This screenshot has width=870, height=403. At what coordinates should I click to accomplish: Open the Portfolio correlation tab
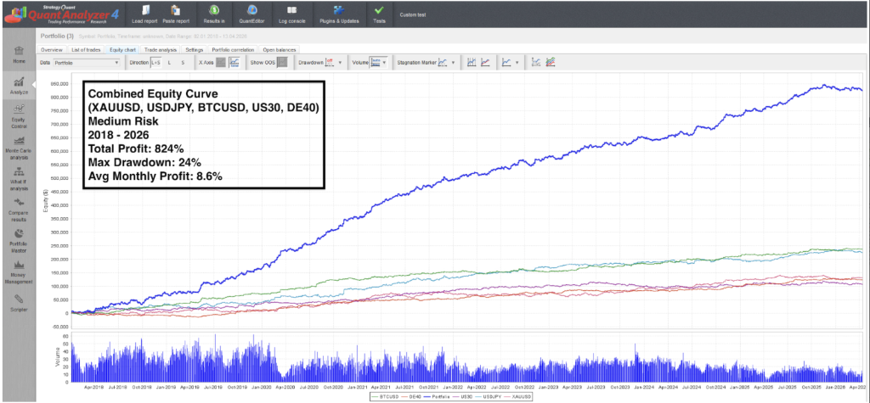pos(233,50)
